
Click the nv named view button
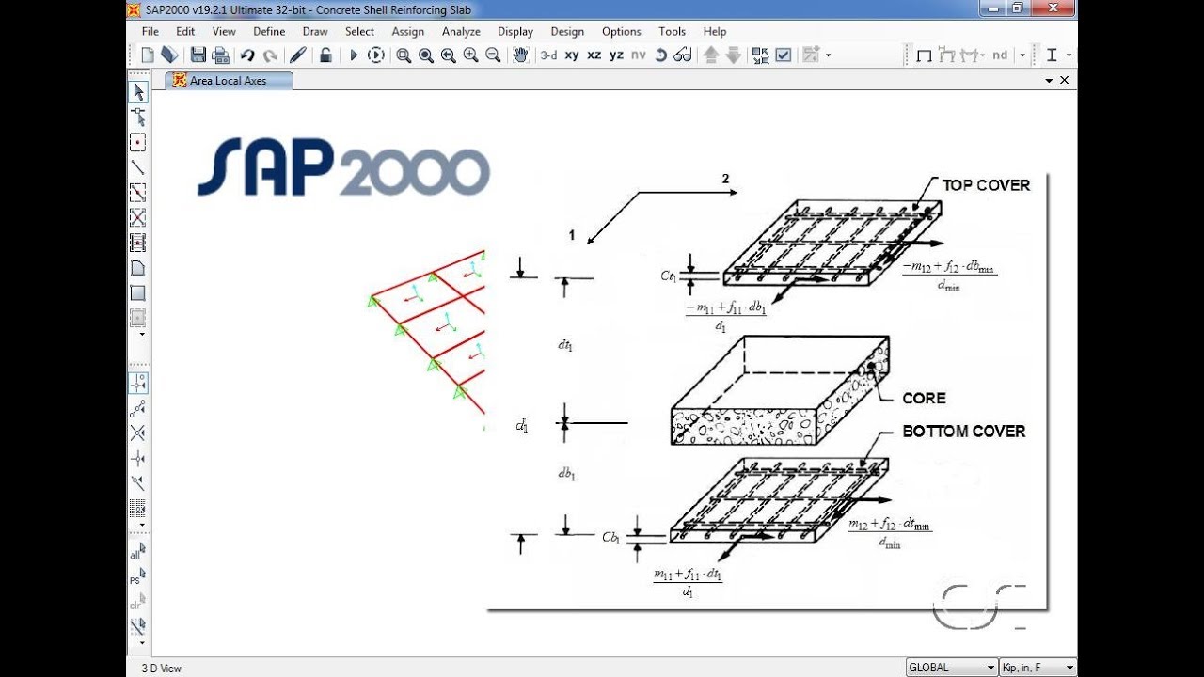coord(639,55)
